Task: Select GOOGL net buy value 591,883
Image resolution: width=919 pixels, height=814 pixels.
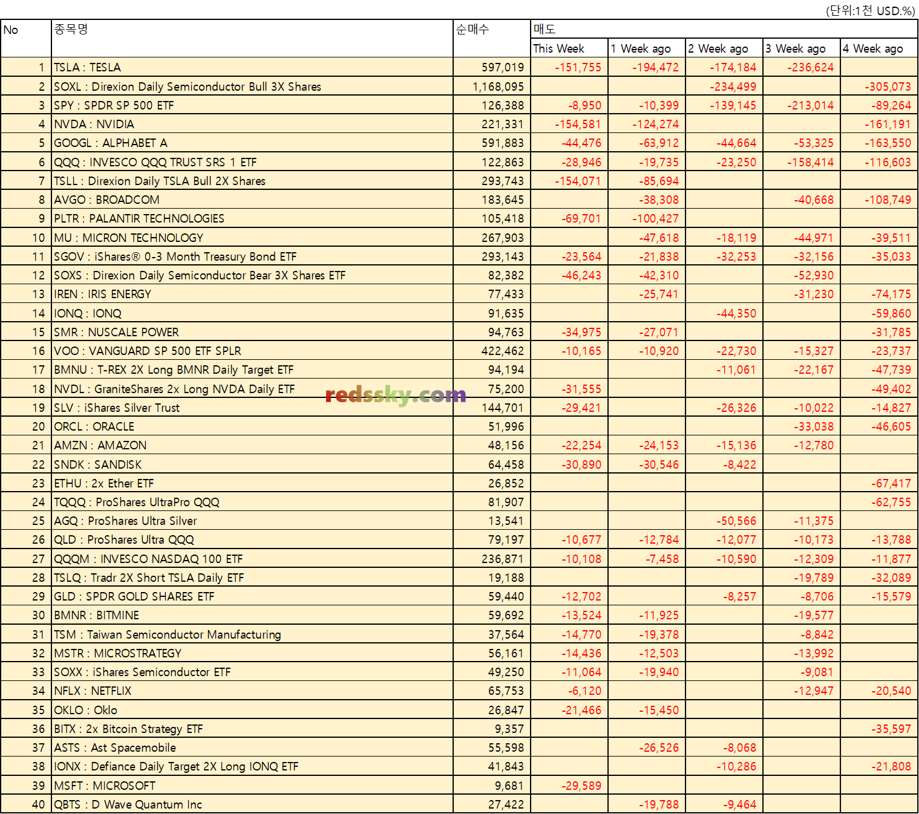Action: click(x=492, y=143)
